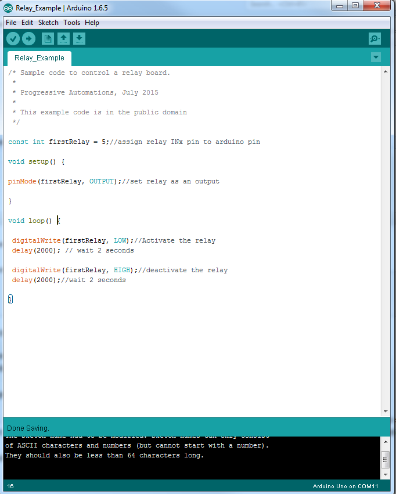The image size is (396, 494).
Task: Click the console scrollbar down arrow
Action: coord(386,474)
